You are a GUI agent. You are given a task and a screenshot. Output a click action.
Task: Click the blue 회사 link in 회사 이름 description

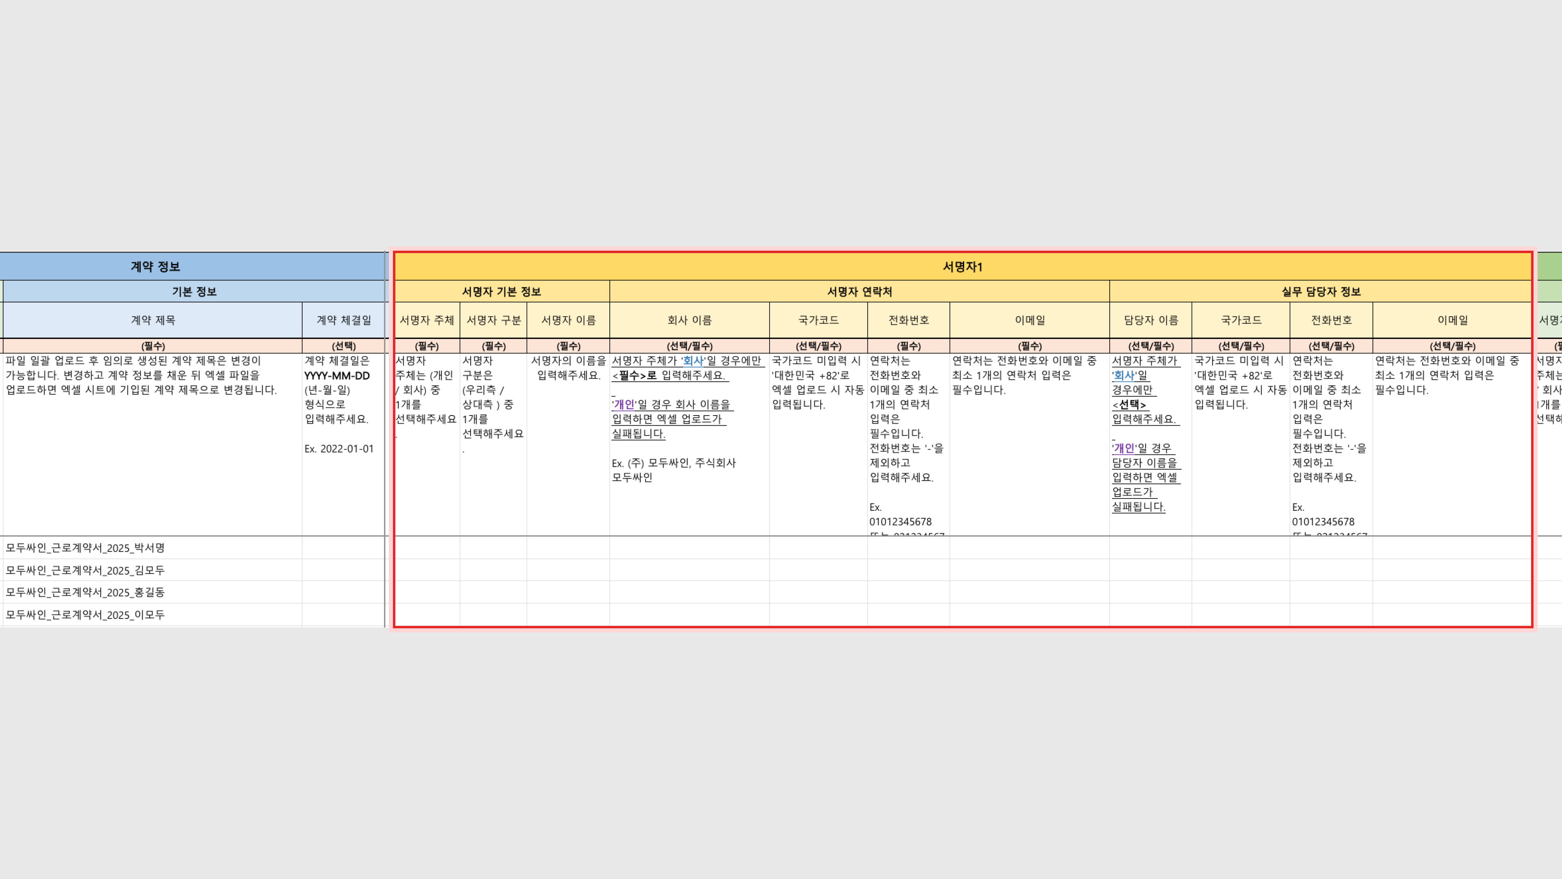tap(692, 360)
